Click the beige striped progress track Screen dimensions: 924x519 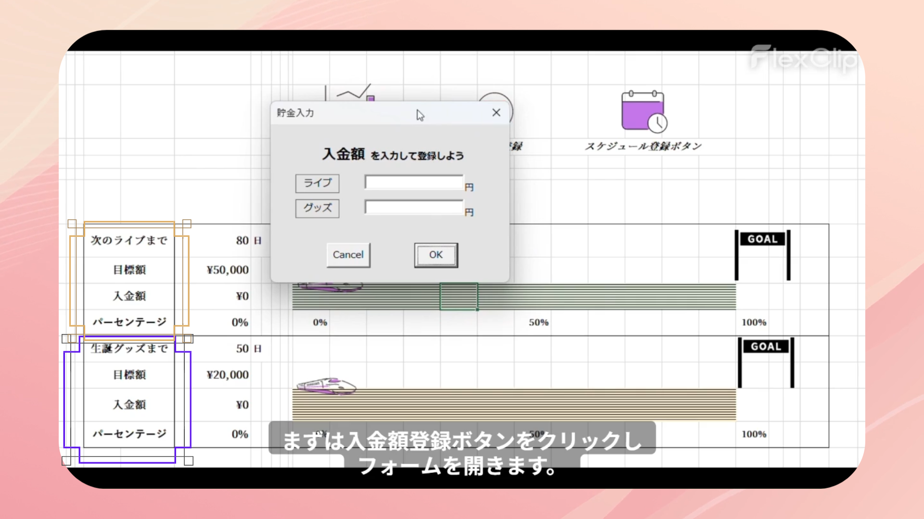(529, 405)
